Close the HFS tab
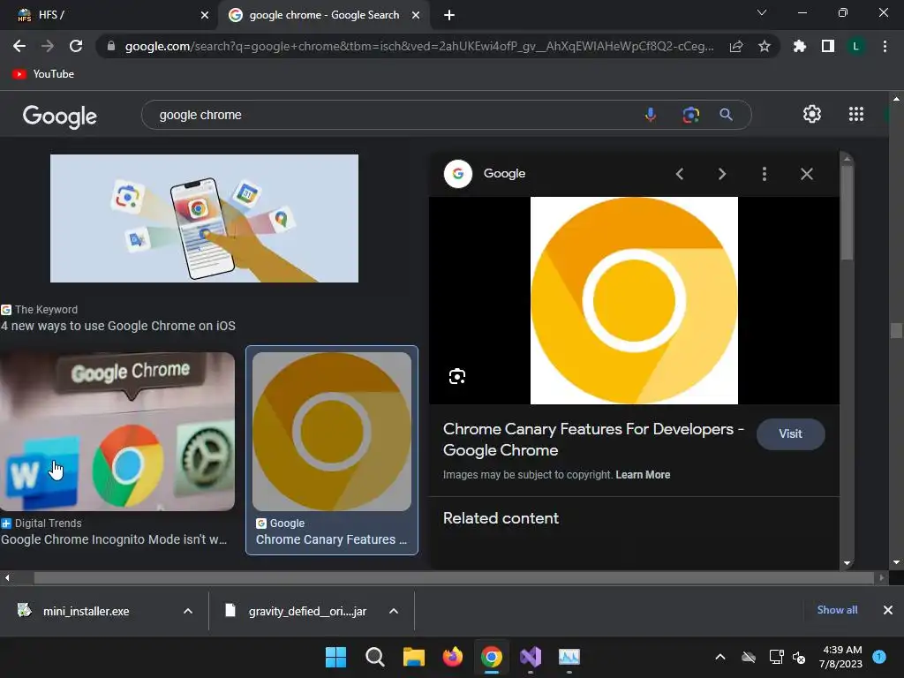This screenshot has width=904, height=678. point(205,15)
